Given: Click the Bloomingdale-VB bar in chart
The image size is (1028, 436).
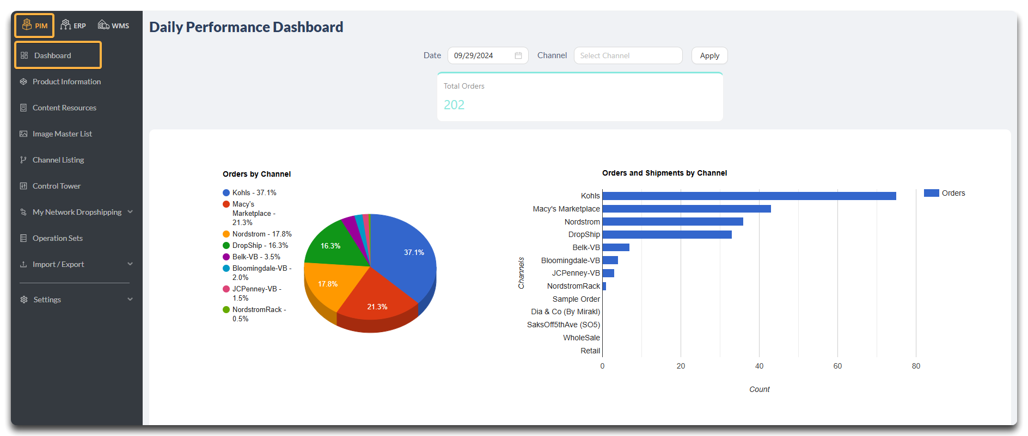Looking at the screenshot, I should pos(610,260).
